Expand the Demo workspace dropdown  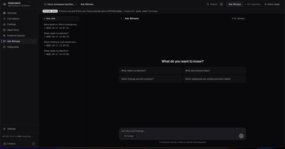(61, 4)
